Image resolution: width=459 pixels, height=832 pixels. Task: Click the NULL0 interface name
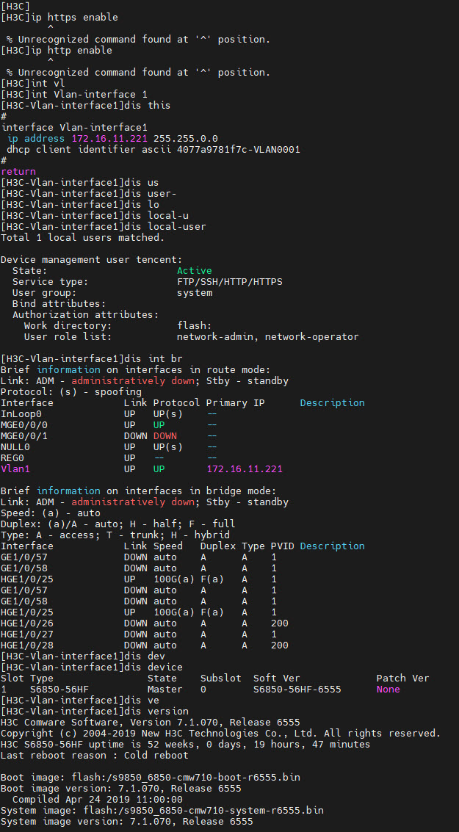coord(15,446)
